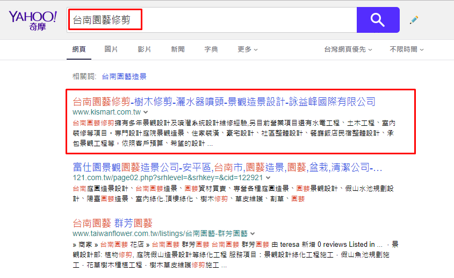Switch to the 網頁 tab
The image size is (454, 278).
coord(79,49)
